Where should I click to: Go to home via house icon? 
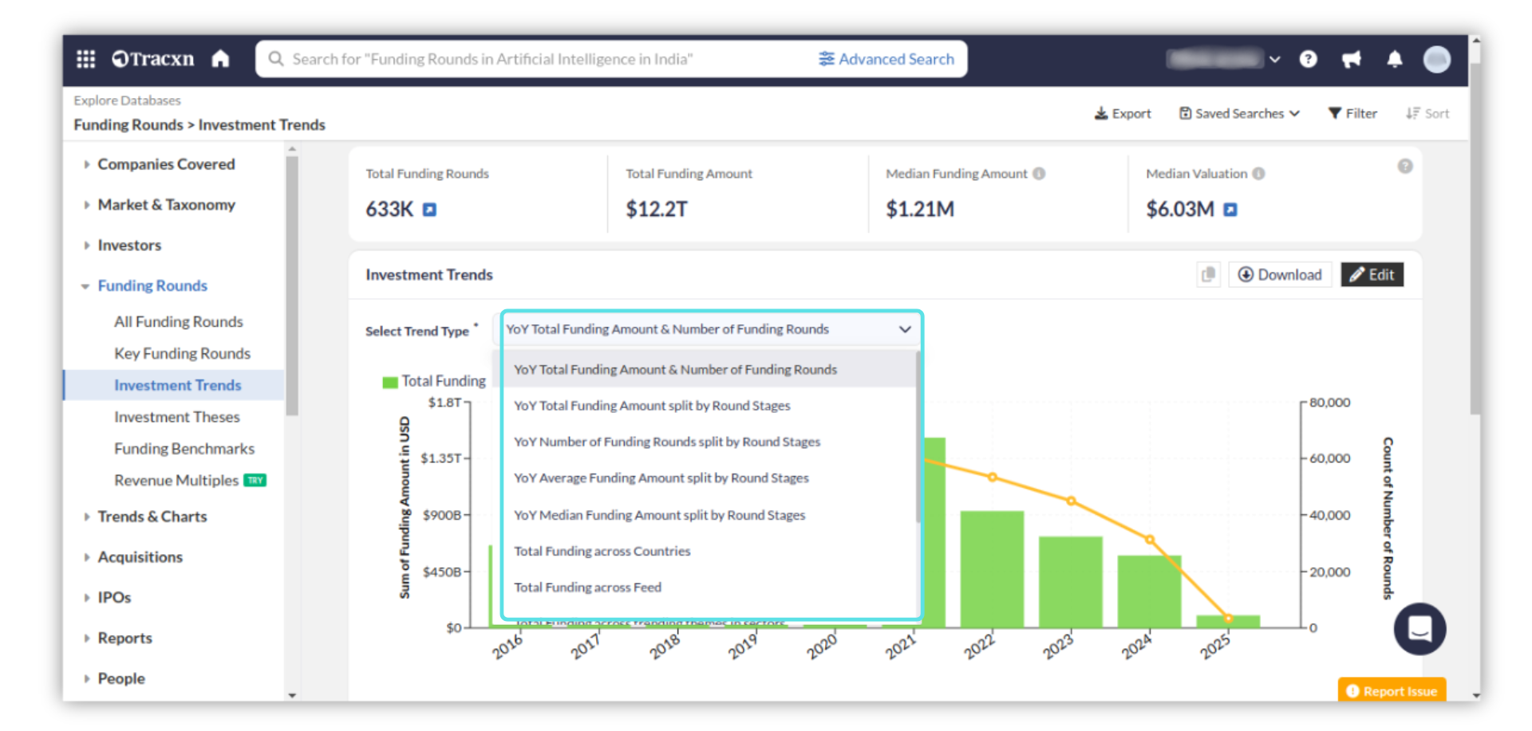click(x=221, y=59)
